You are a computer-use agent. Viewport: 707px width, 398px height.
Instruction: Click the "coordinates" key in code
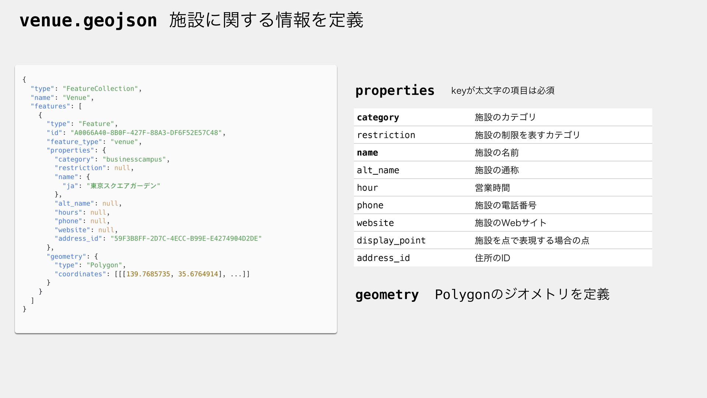pos(80,274)
